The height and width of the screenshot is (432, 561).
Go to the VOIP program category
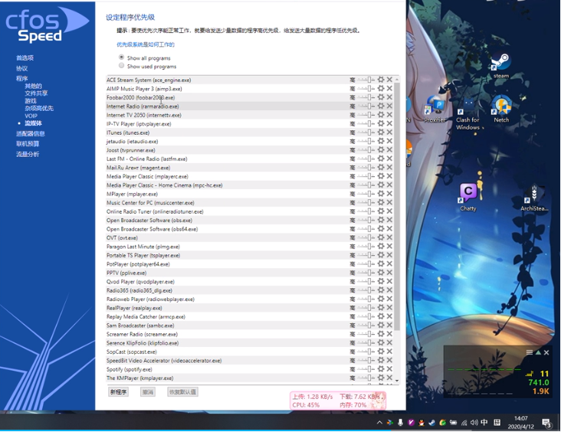point(31,116)
